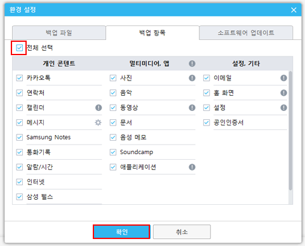Click the 통화기록 label
The height and width of the screenshot is (246, 305).
point(39,152)
